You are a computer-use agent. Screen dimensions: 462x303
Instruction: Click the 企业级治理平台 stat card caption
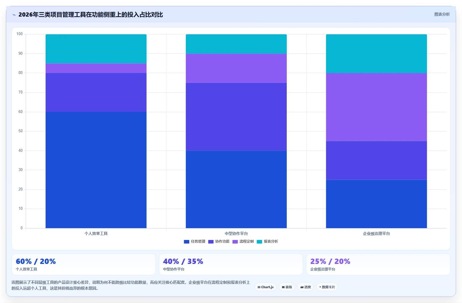coord(323,269)
